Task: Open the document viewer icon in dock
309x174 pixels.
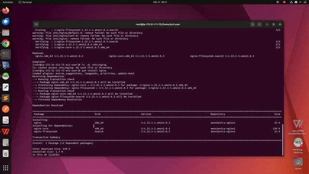Action: point(5,120)
